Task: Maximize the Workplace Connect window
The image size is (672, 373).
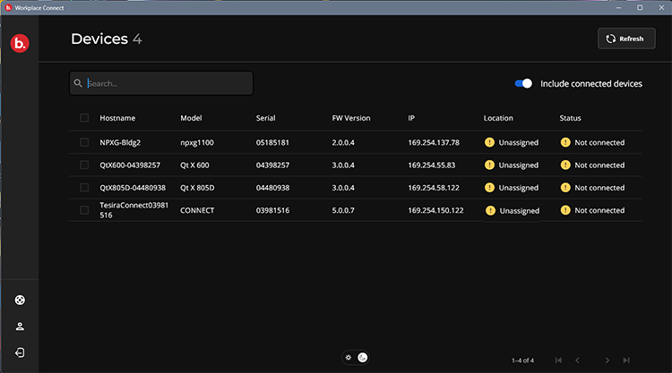Action: point(640,8)
